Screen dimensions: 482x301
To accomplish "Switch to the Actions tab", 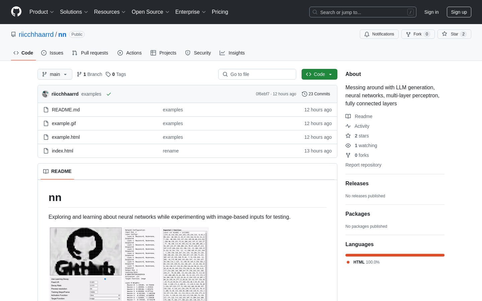I will (130, 53).
